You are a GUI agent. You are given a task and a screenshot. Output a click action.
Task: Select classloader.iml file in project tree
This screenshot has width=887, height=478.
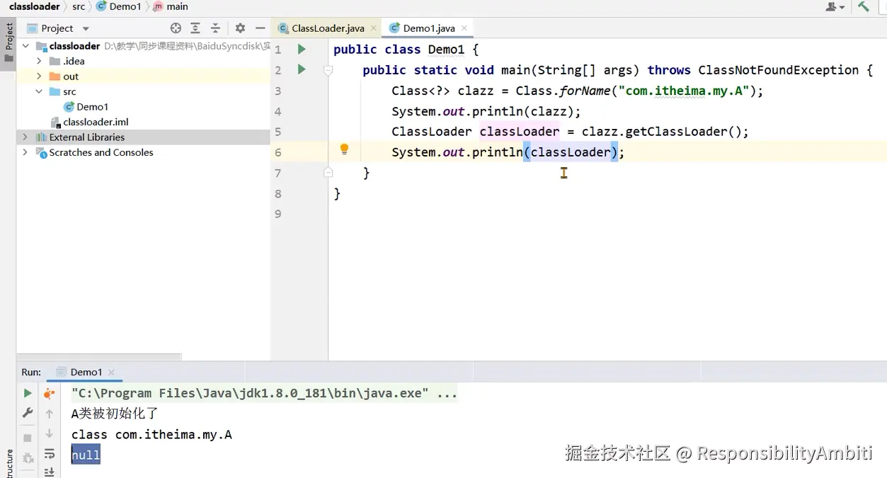[x=89, y=122]
